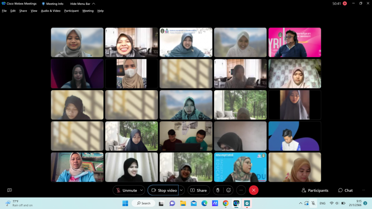The width and height of the screenshot is (372, 209).
Task: Expand audio options arrow beside Unmute
Action: (142, 190)
